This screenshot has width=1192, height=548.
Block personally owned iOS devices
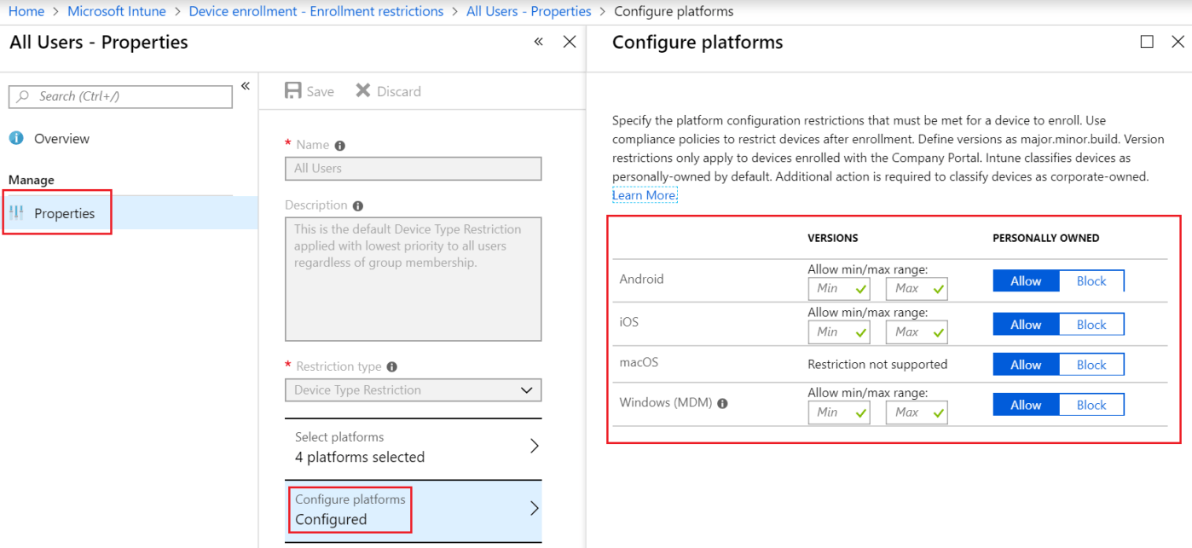tap(1091, 324)
